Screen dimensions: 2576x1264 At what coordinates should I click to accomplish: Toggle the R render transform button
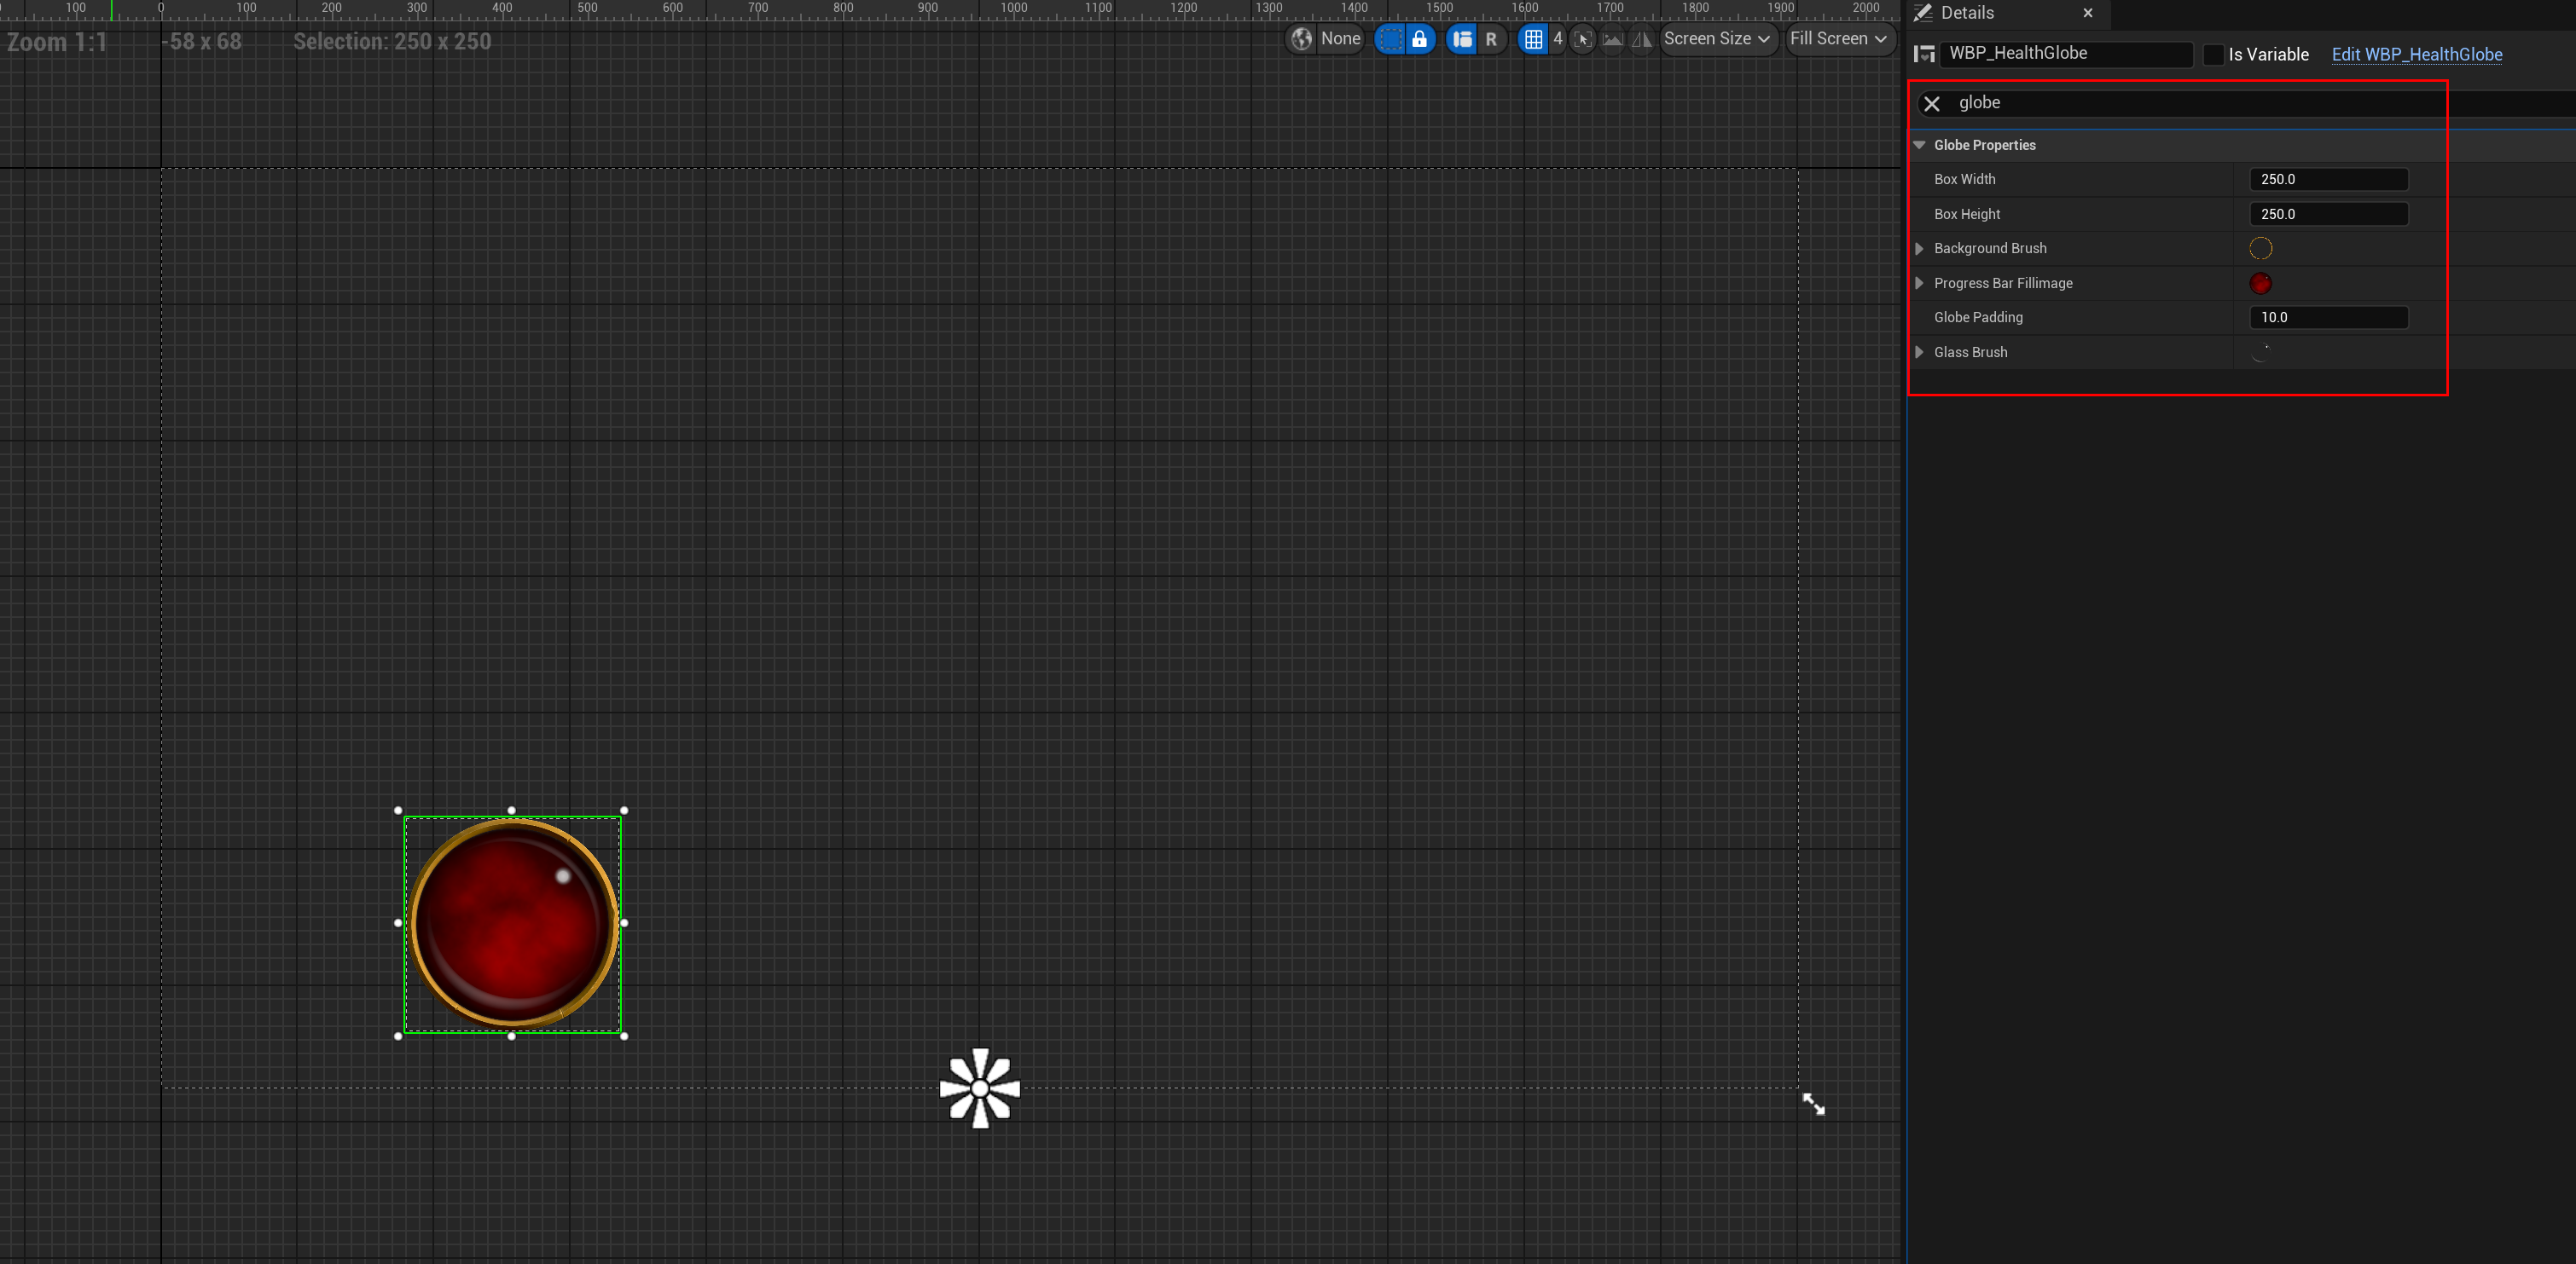pos(1491,39)
